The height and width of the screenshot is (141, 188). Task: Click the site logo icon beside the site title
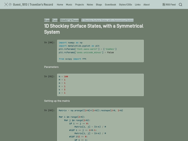pyautogui.click(x=6, y=5)
